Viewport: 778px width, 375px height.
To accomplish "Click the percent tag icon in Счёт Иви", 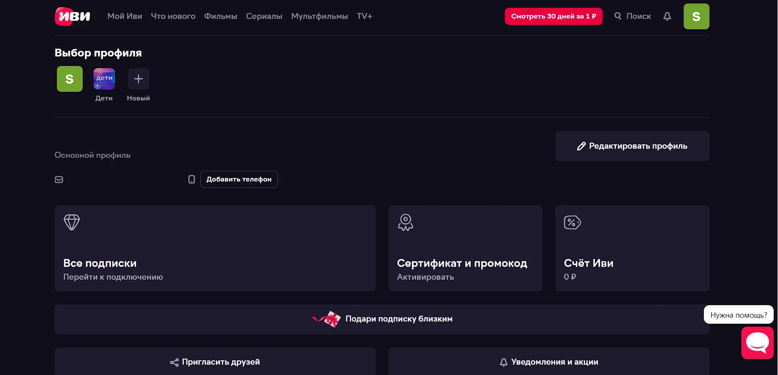I will (x=573, y=222).
